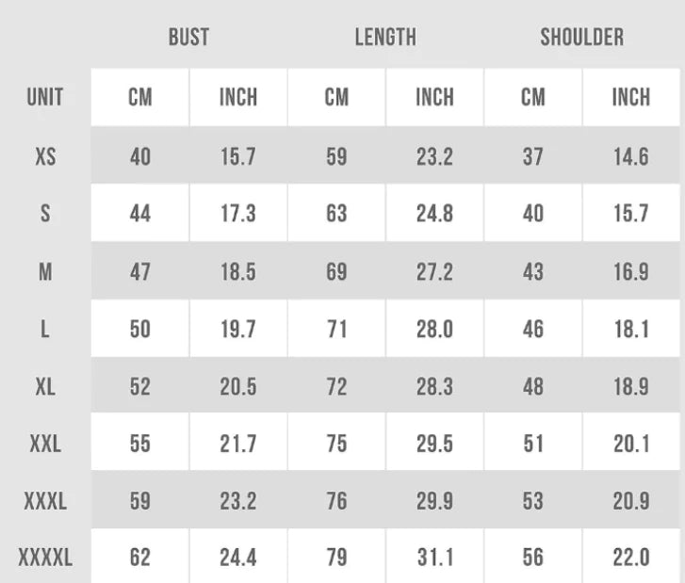Click the SHOULDER column header
Viewport: 685px width, 583px height.
tap(581, 38)
